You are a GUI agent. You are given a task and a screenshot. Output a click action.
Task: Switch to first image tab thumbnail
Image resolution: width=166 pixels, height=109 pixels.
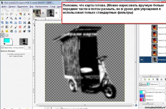(37, 13)
